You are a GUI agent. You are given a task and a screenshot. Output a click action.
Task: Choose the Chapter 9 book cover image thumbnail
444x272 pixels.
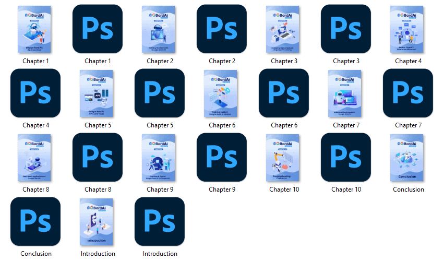(159, 158)
